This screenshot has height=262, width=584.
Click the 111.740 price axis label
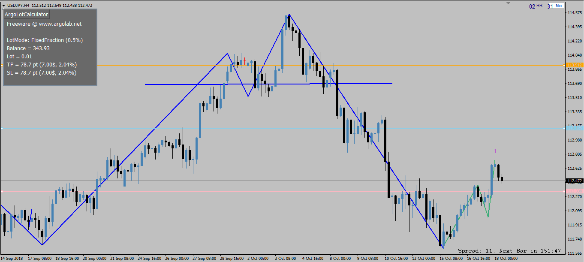(x=575, y=239)
